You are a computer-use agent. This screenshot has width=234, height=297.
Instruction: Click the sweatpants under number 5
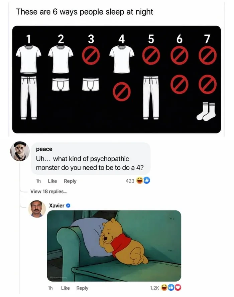click(x=151, y=98)
